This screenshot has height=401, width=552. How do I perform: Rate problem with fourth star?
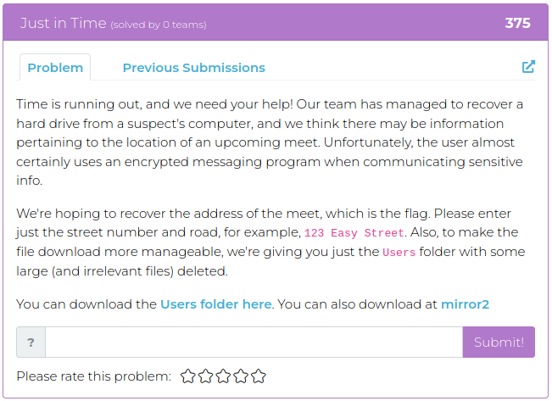[241, 376]
